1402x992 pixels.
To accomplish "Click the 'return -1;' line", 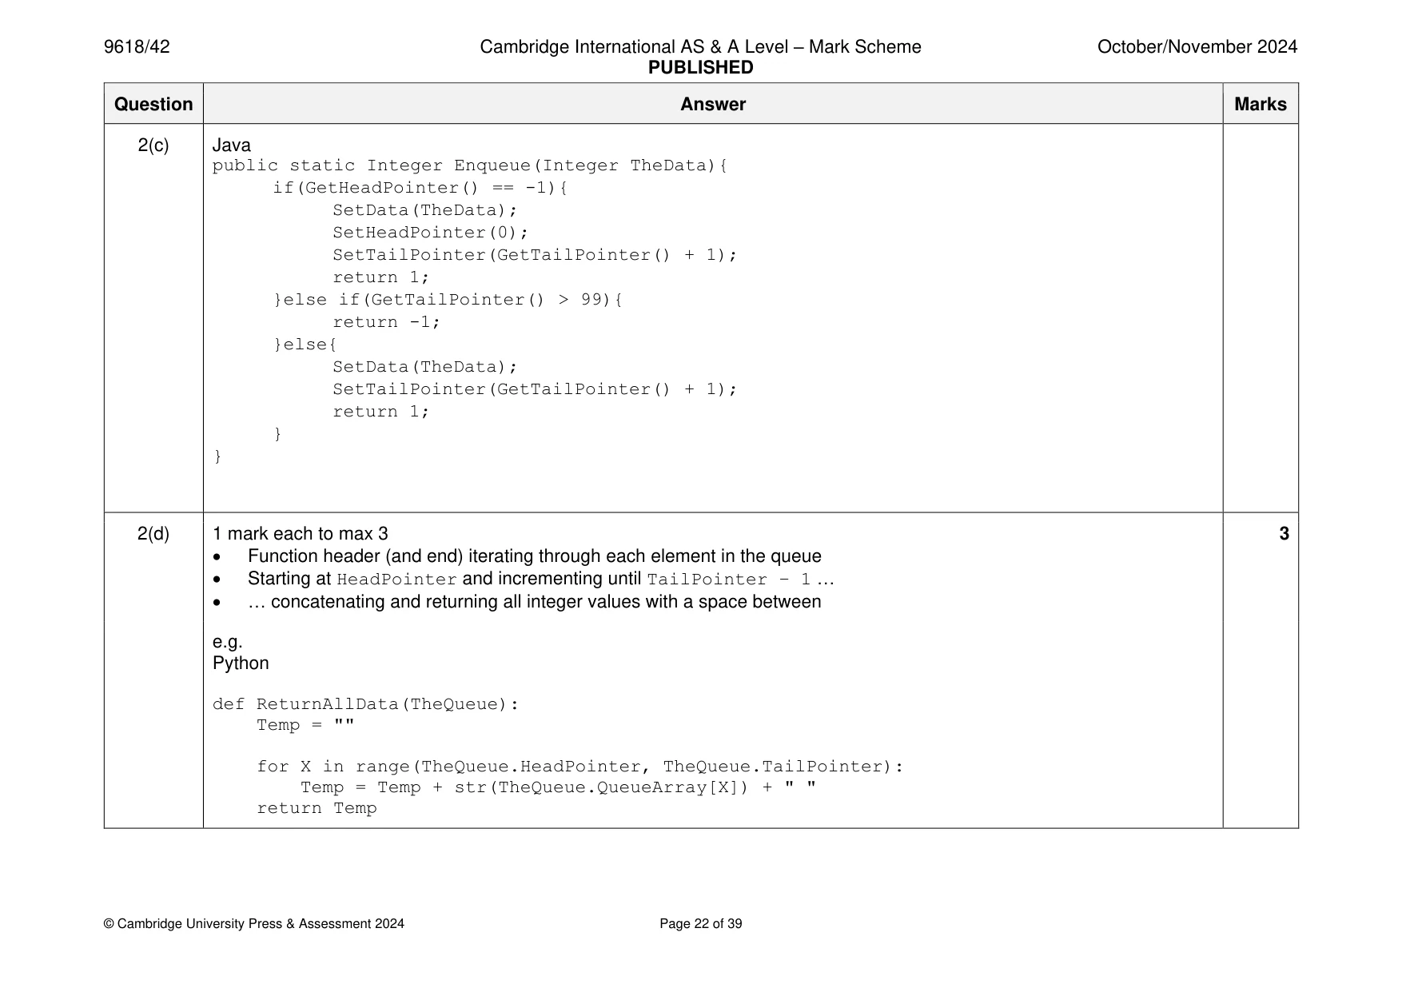I will (x=387, y=322).
